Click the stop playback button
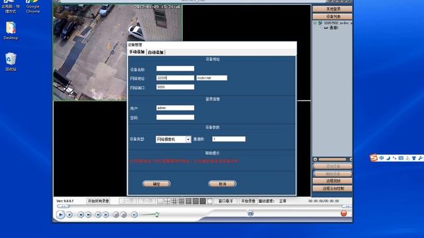 pyautogui.click(x=70, y=214)
